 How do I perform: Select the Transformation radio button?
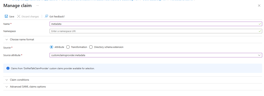68,47
